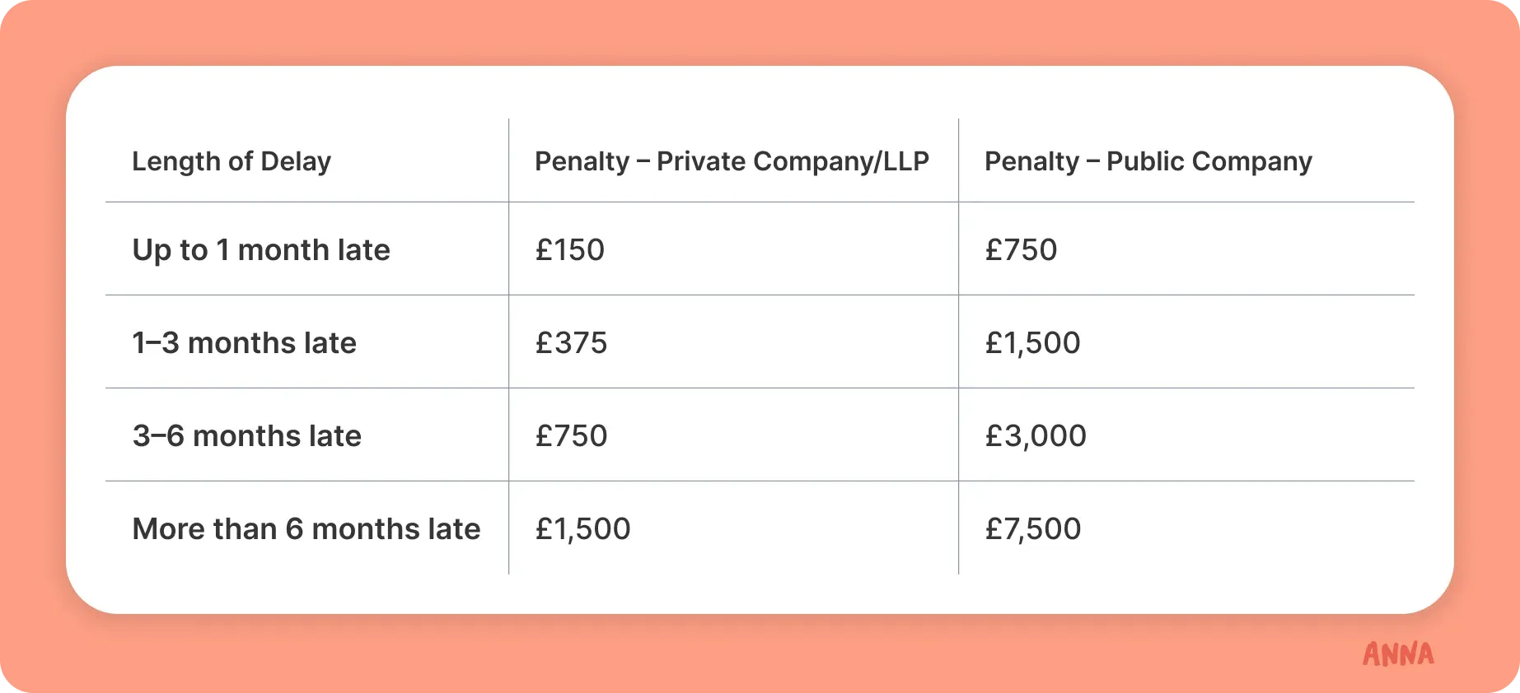Select the £375 penalty cell
The height and width of the screenshot is (693, 1520).
571,343
